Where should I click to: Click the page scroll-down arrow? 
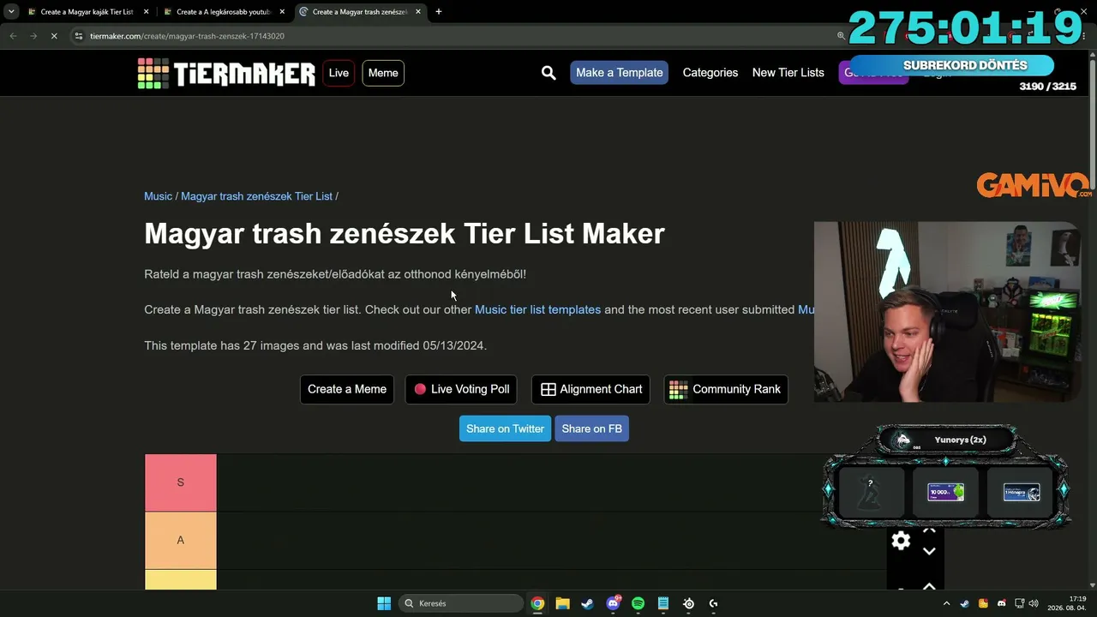coord(1093,584)
